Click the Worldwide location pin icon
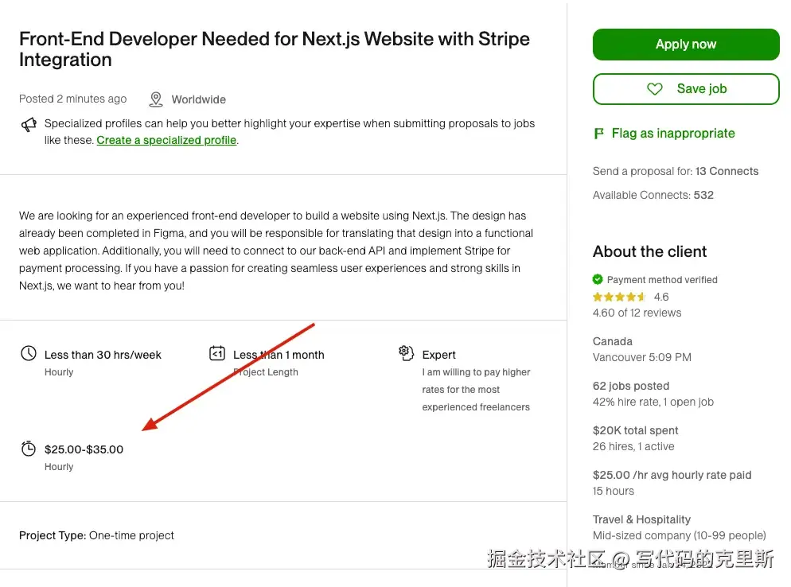Image resolution: width=791 pixels, height=587 pixels. pos(156,99)
